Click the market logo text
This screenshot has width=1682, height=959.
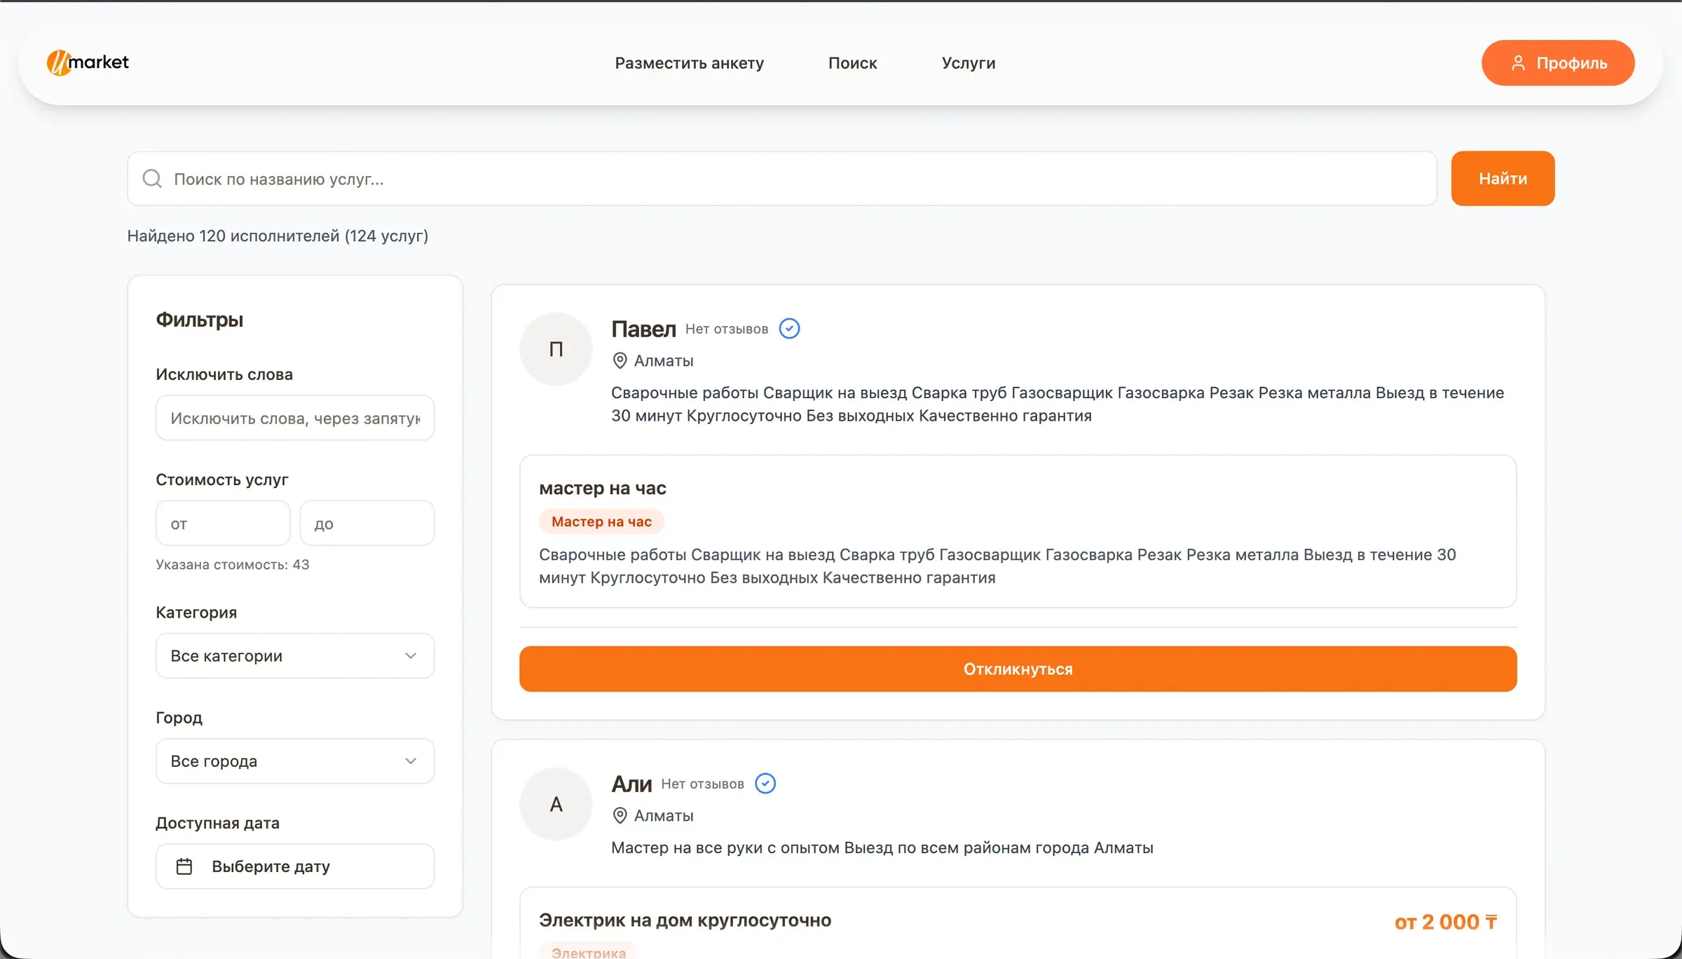point(99,62)
